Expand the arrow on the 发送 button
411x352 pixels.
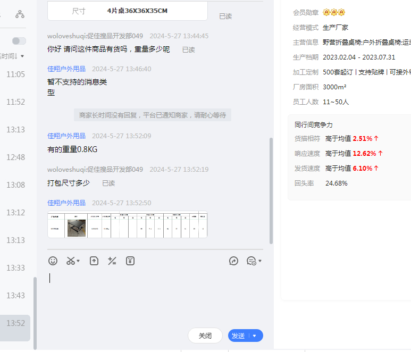[255, 336]
